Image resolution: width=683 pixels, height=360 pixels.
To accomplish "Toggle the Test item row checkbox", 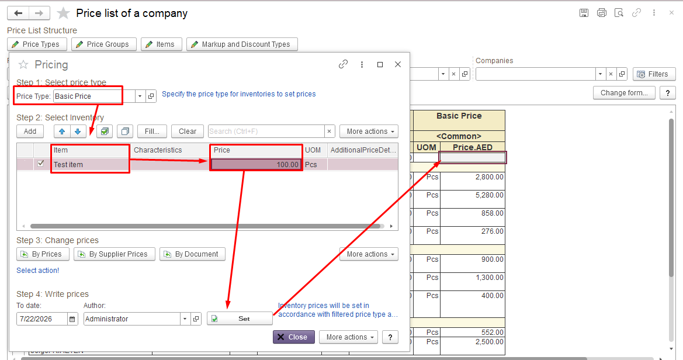I will (x=40, y=164).
